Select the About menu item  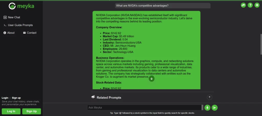[x=11, y=33]
